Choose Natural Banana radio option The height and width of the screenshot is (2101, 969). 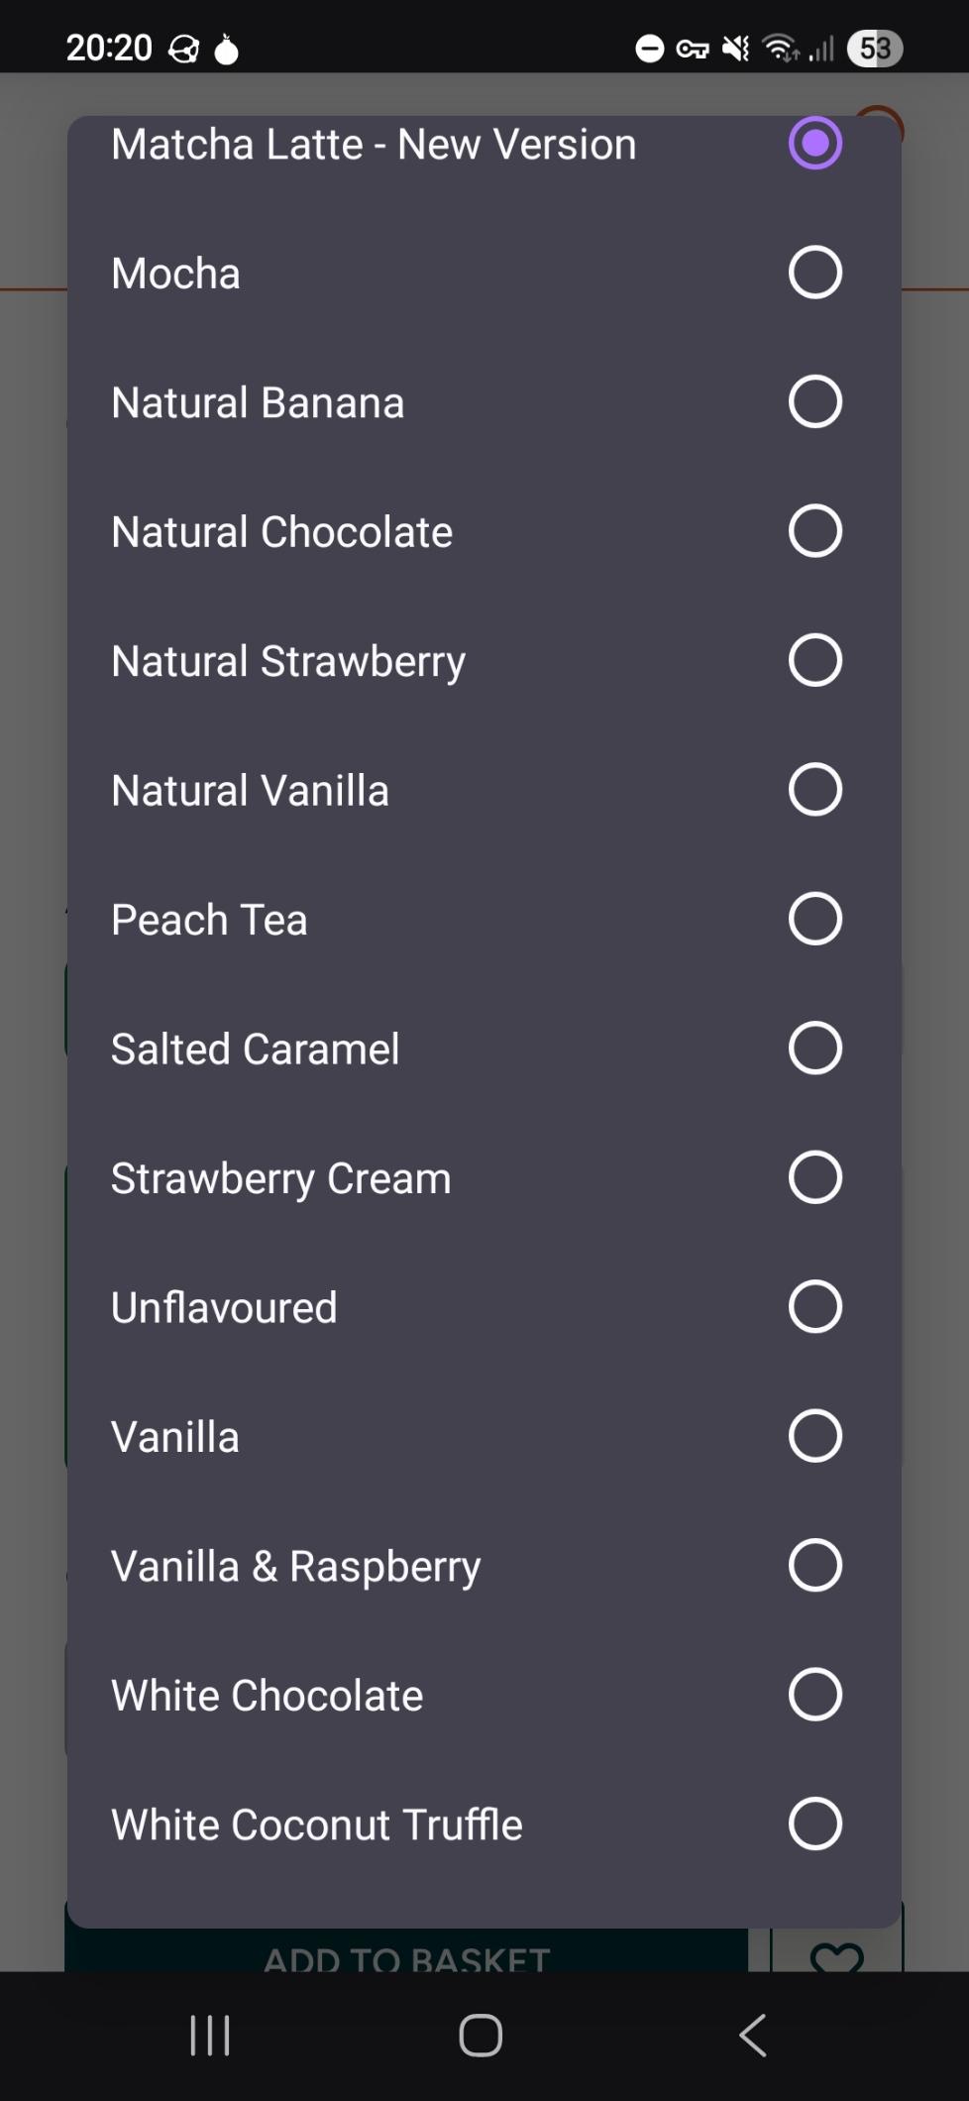click(x=814, y=401)
